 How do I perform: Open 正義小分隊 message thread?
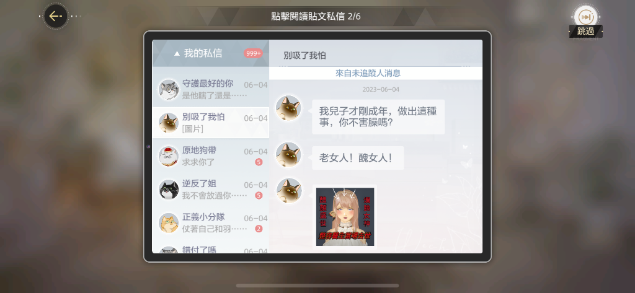point(211,223)
